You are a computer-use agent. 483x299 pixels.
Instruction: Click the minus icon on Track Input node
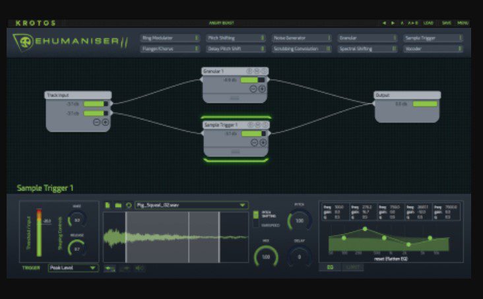click(97, 122)
